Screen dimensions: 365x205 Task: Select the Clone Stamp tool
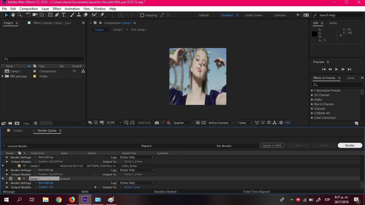(79, 15)
